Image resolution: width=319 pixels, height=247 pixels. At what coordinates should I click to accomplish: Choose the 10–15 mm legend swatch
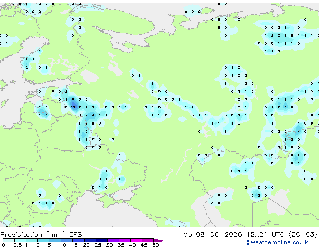(67, 240)
